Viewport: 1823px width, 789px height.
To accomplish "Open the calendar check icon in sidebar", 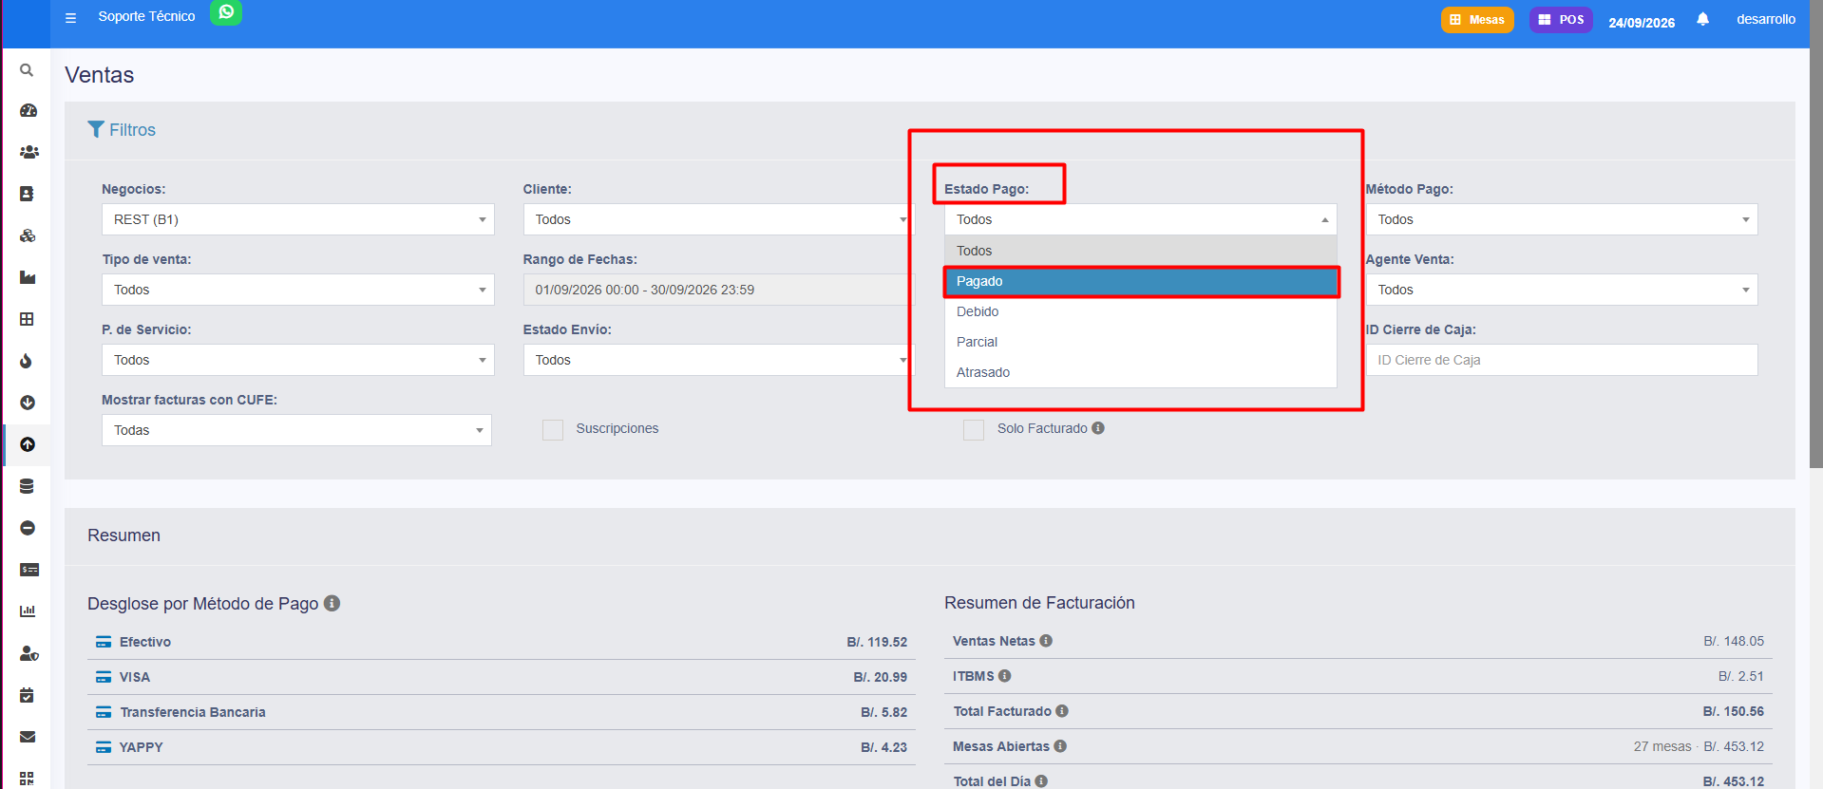I will (x=27, y=695).
